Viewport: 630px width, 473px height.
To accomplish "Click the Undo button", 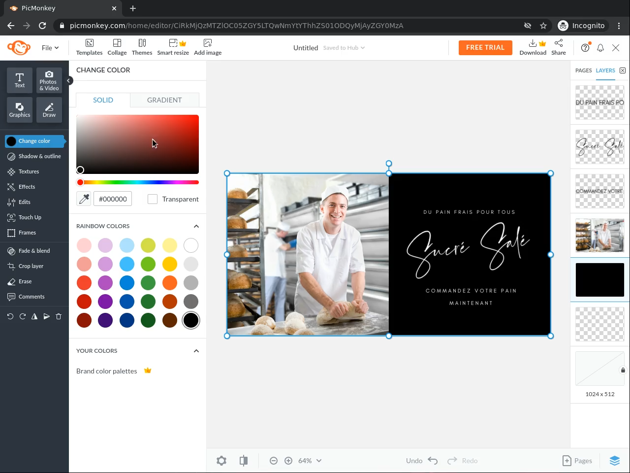I will [x=422, y=461].
